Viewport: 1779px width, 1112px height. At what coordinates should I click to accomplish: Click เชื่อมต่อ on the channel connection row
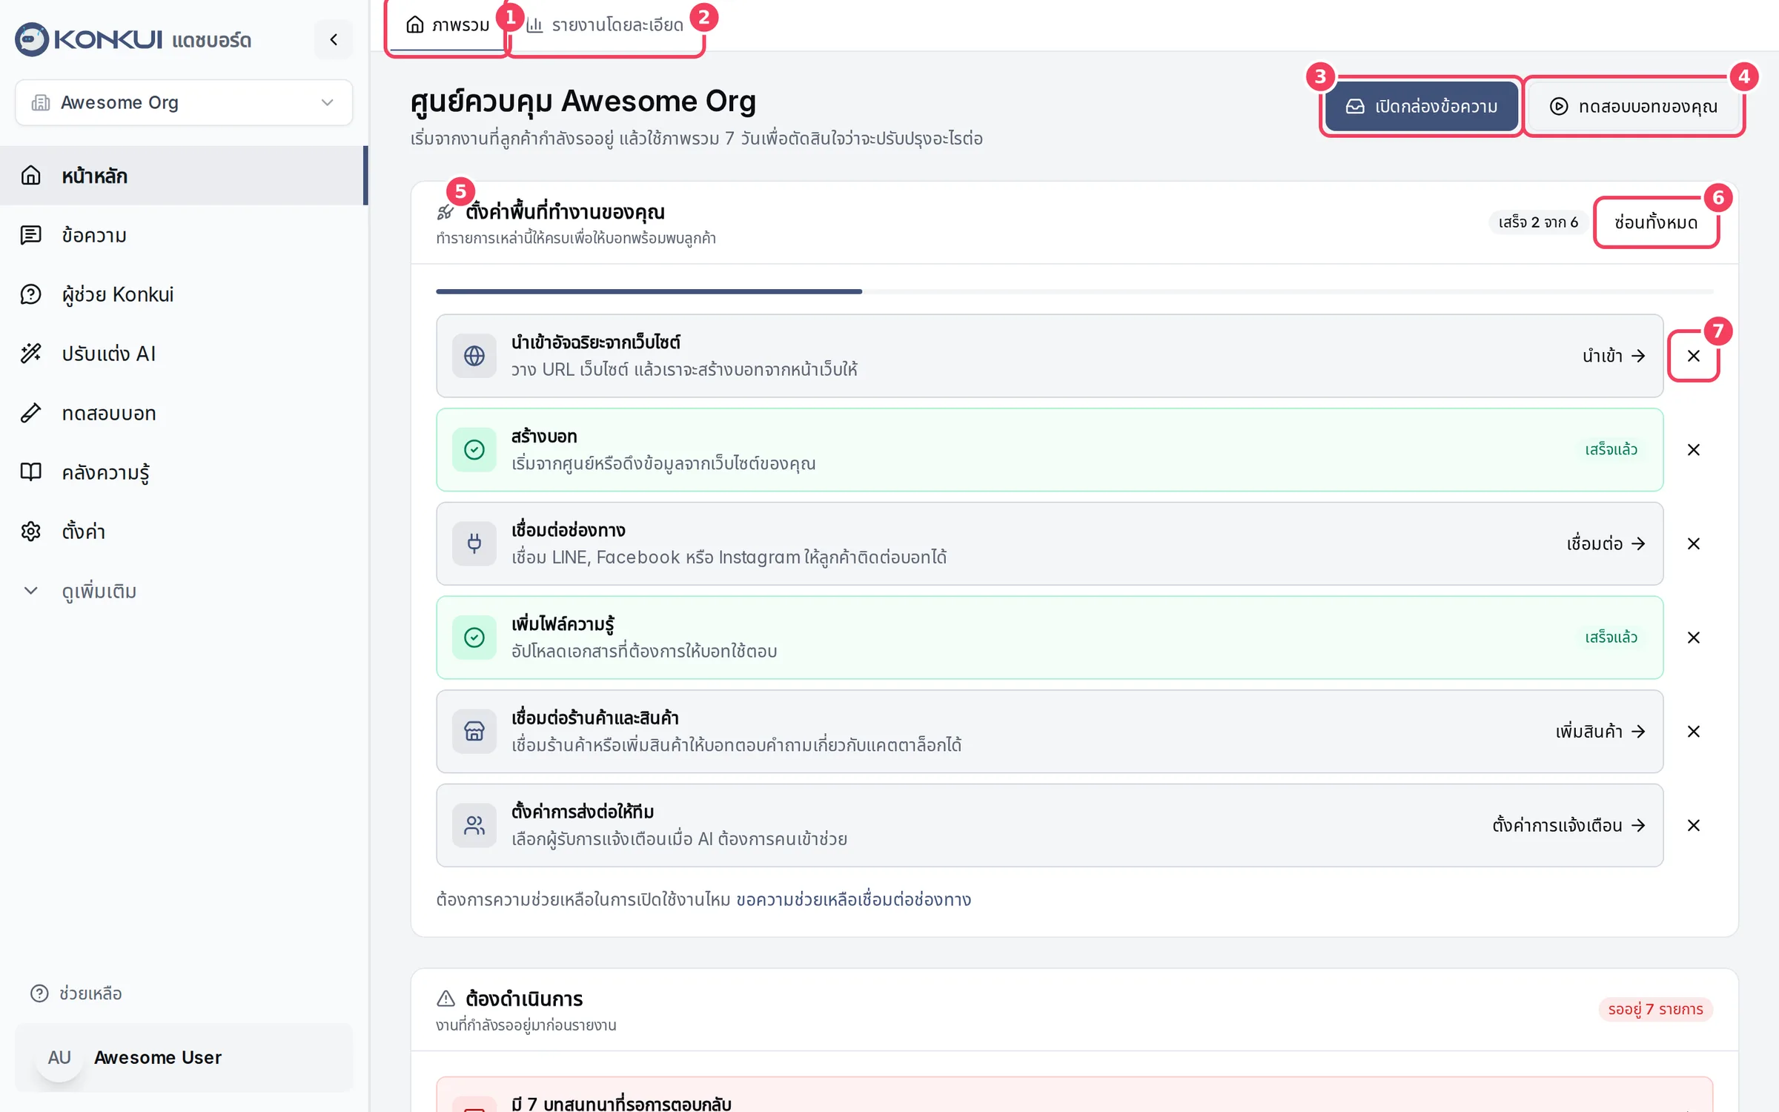[1606, 543]
